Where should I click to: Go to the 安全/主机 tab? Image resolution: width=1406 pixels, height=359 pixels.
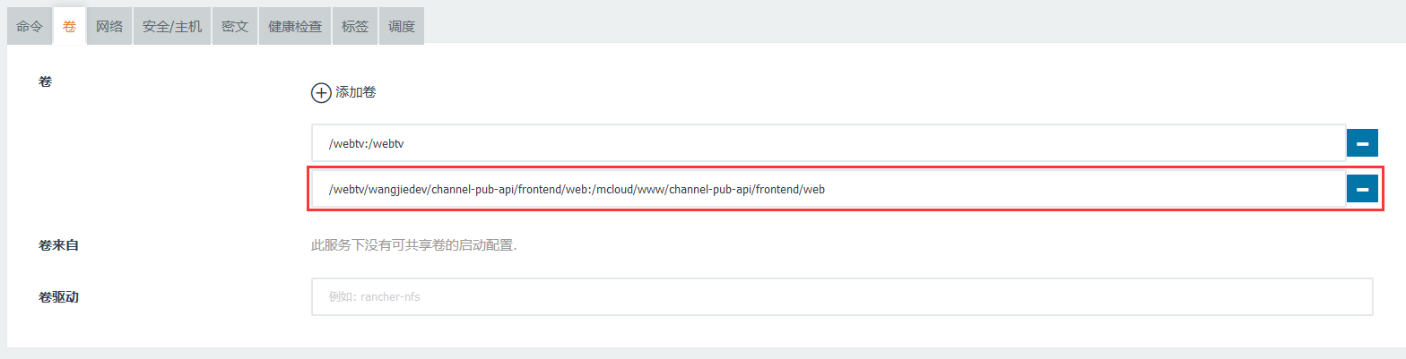tap(172, 27)
